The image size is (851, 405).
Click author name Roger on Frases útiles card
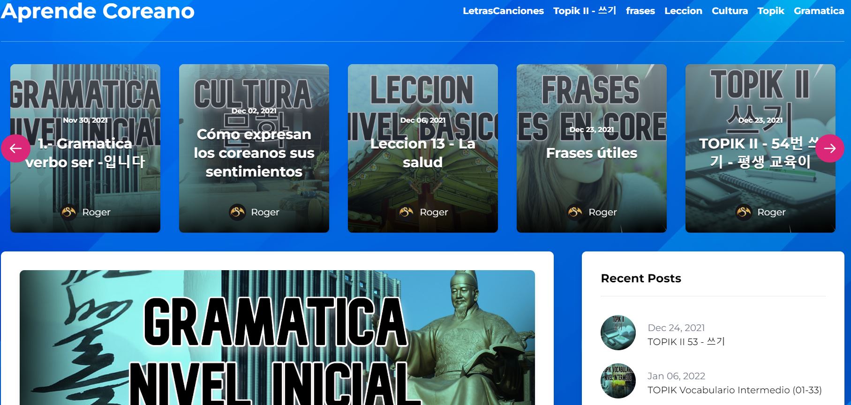pos(602,212)
